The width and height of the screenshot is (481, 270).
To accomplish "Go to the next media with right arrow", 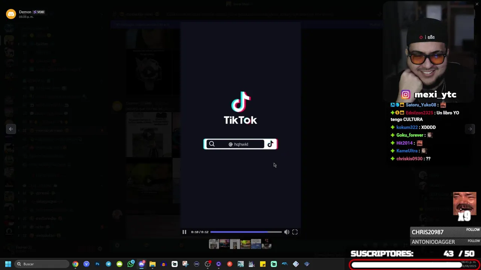I will (x=470, y=129).
